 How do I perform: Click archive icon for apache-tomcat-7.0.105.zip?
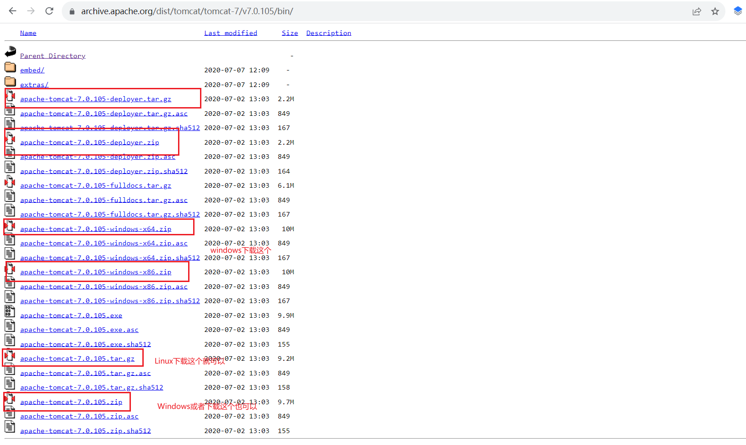(x=10, y=399)
